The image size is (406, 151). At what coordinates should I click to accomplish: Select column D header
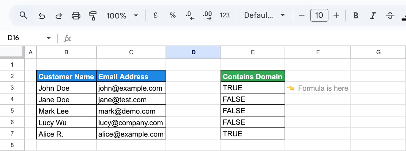pyautogui.click(x=193, y=52)
